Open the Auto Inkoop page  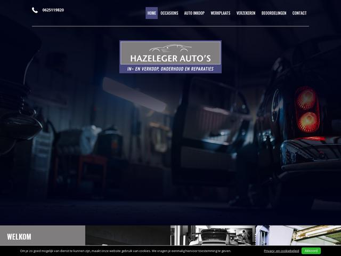click(x=194, y=13)
